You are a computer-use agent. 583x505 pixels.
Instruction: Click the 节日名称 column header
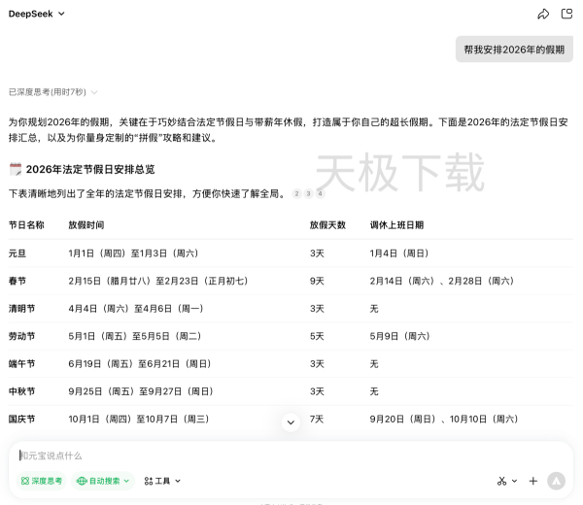pos(26,224)
